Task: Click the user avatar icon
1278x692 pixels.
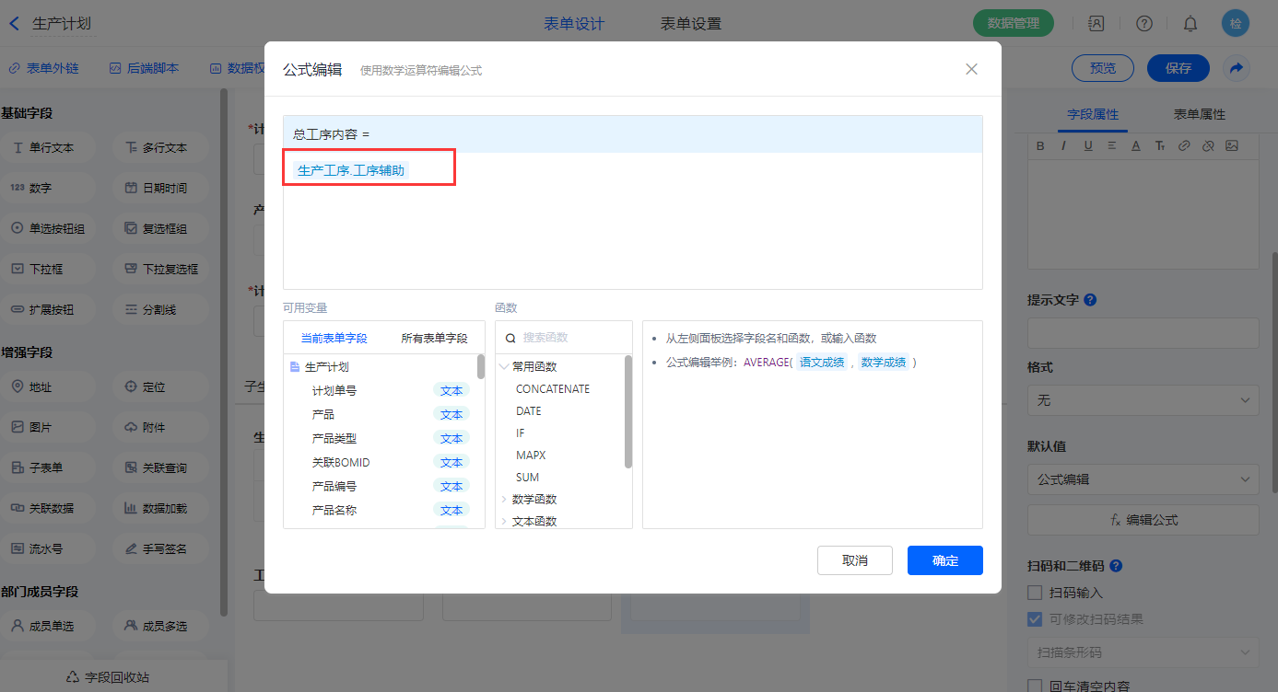Action: point(1235,24)
